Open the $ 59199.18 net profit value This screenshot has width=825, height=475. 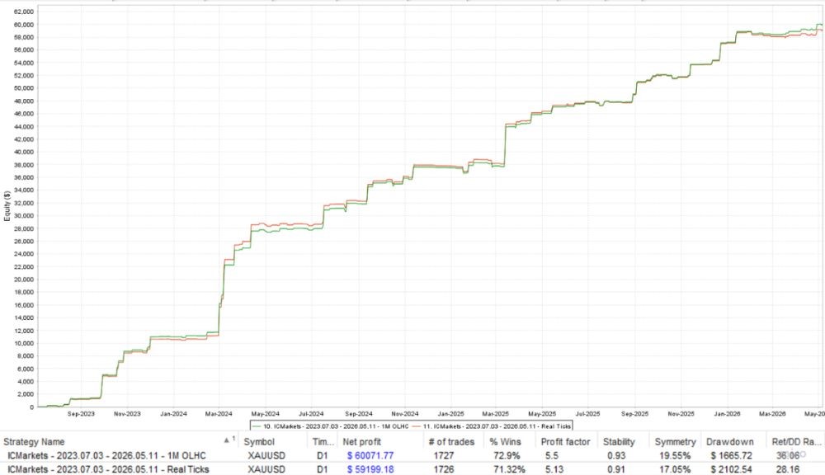pyautogui.click(x=370, y=469)
